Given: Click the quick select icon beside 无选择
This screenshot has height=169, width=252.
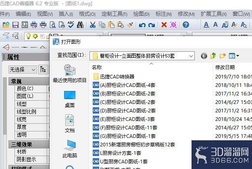Looking at the screenshot, I should 43,70.
